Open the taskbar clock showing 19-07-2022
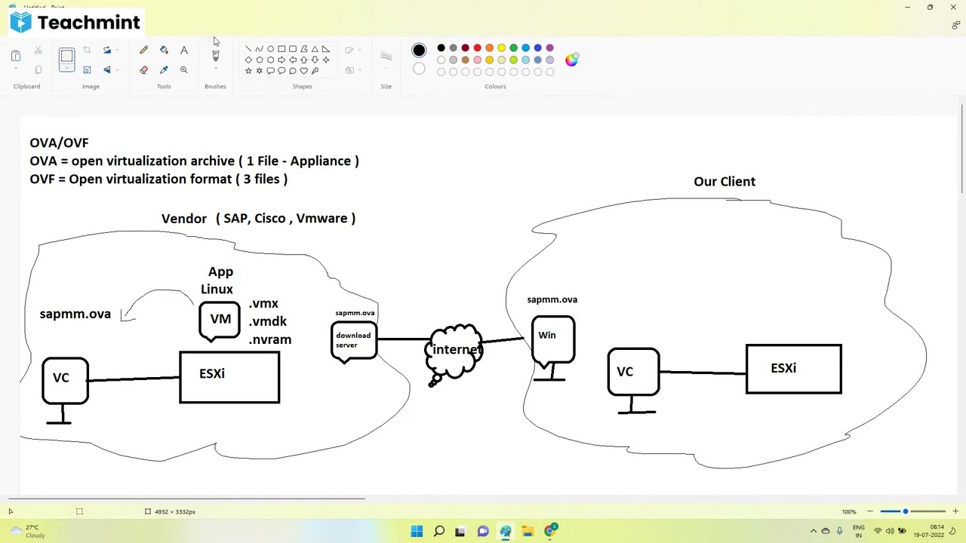This screenshot has height=543, width=966. (929, 532)
